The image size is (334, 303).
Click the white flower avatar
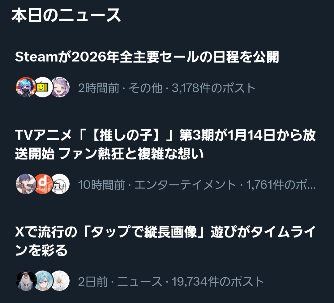[x=60, y=281]
